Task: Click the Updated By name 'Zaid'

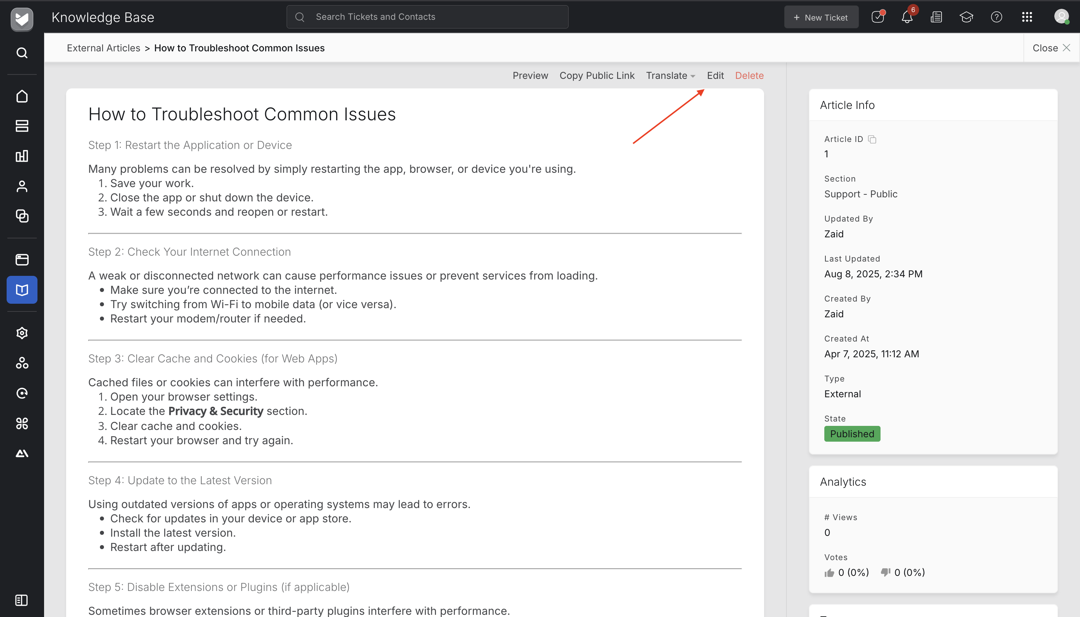Action: (834, 234)
